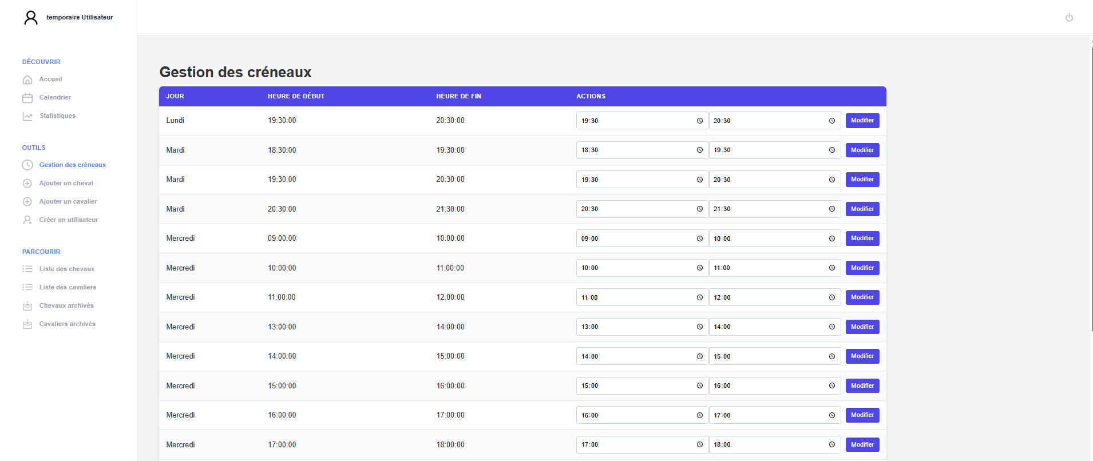Open Liste des chevaux
The image size is (1093, 461).
67,269
